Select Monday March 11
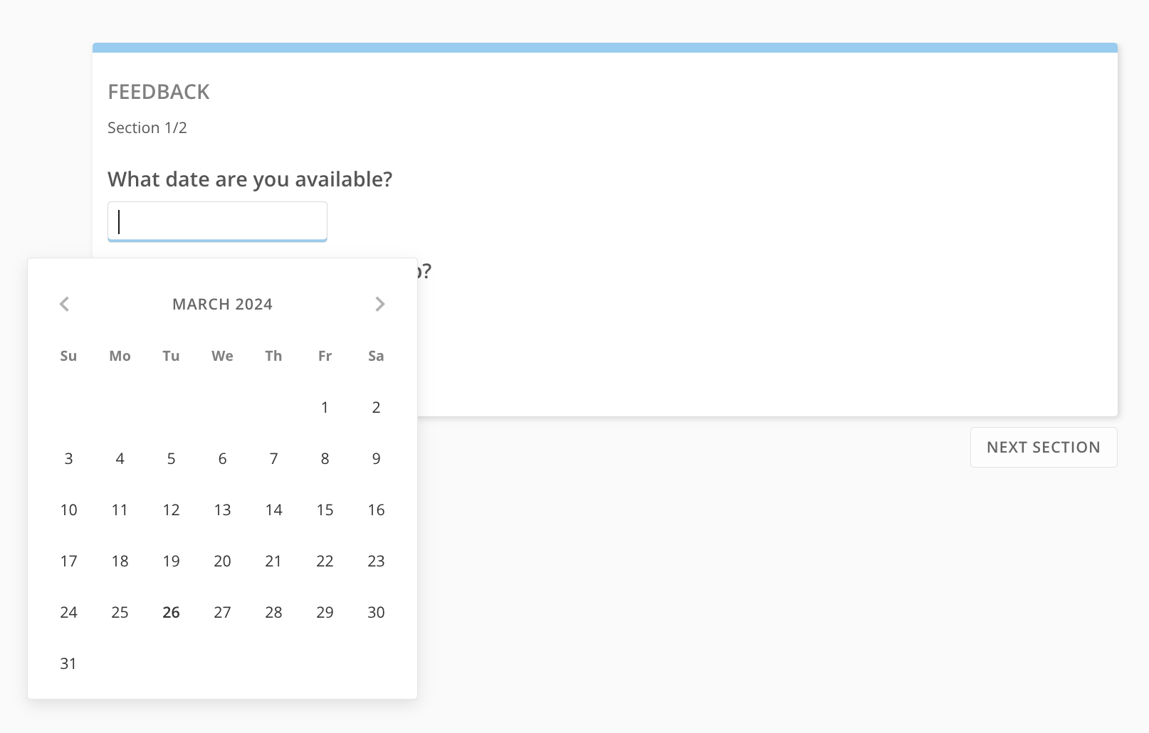This screenshot has width=1149, height=733. pyautogui.click(x=120, y=510)
